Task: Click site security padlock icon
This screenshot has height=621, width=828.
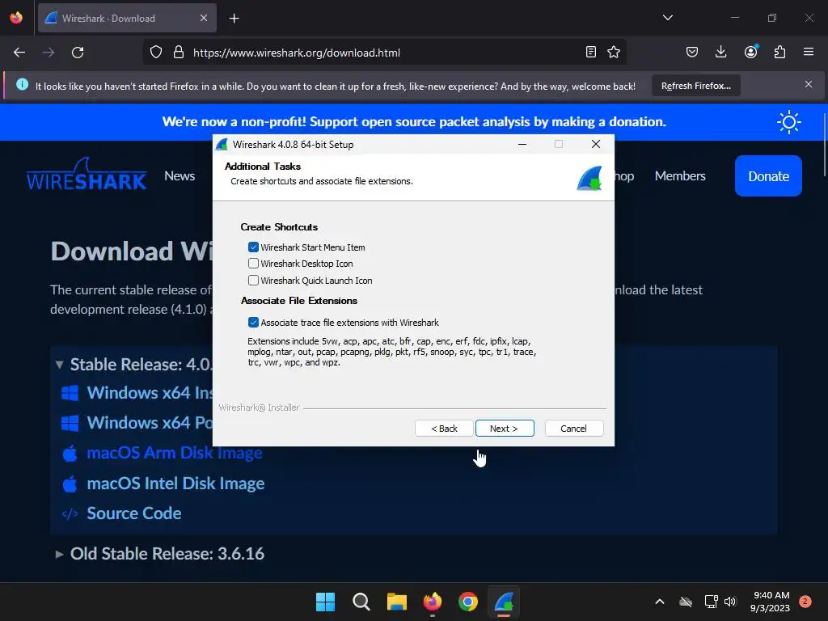Action: (179, 53)
